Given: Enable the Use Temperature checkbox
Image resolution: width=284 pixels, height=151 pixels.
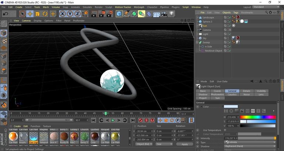Looking at the screenshot, I should click(225, 130).
